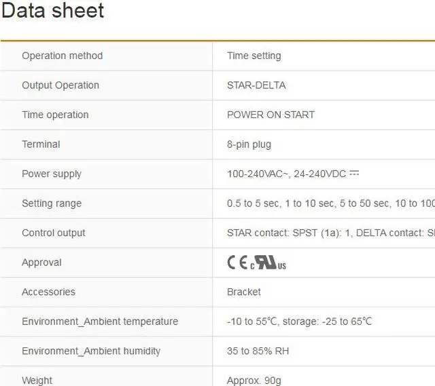Click the DC symbol after 24-240VDC
This screenshot has height=386, width=435.
click(354, 174)
